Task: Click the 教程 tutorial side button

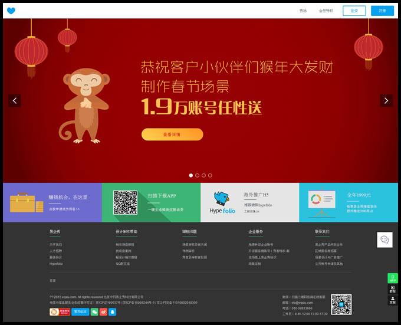Action: [x=393, y=290]
